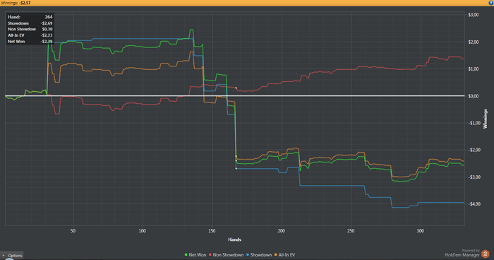Click the $3,00 y-axis label

point(474,15)
